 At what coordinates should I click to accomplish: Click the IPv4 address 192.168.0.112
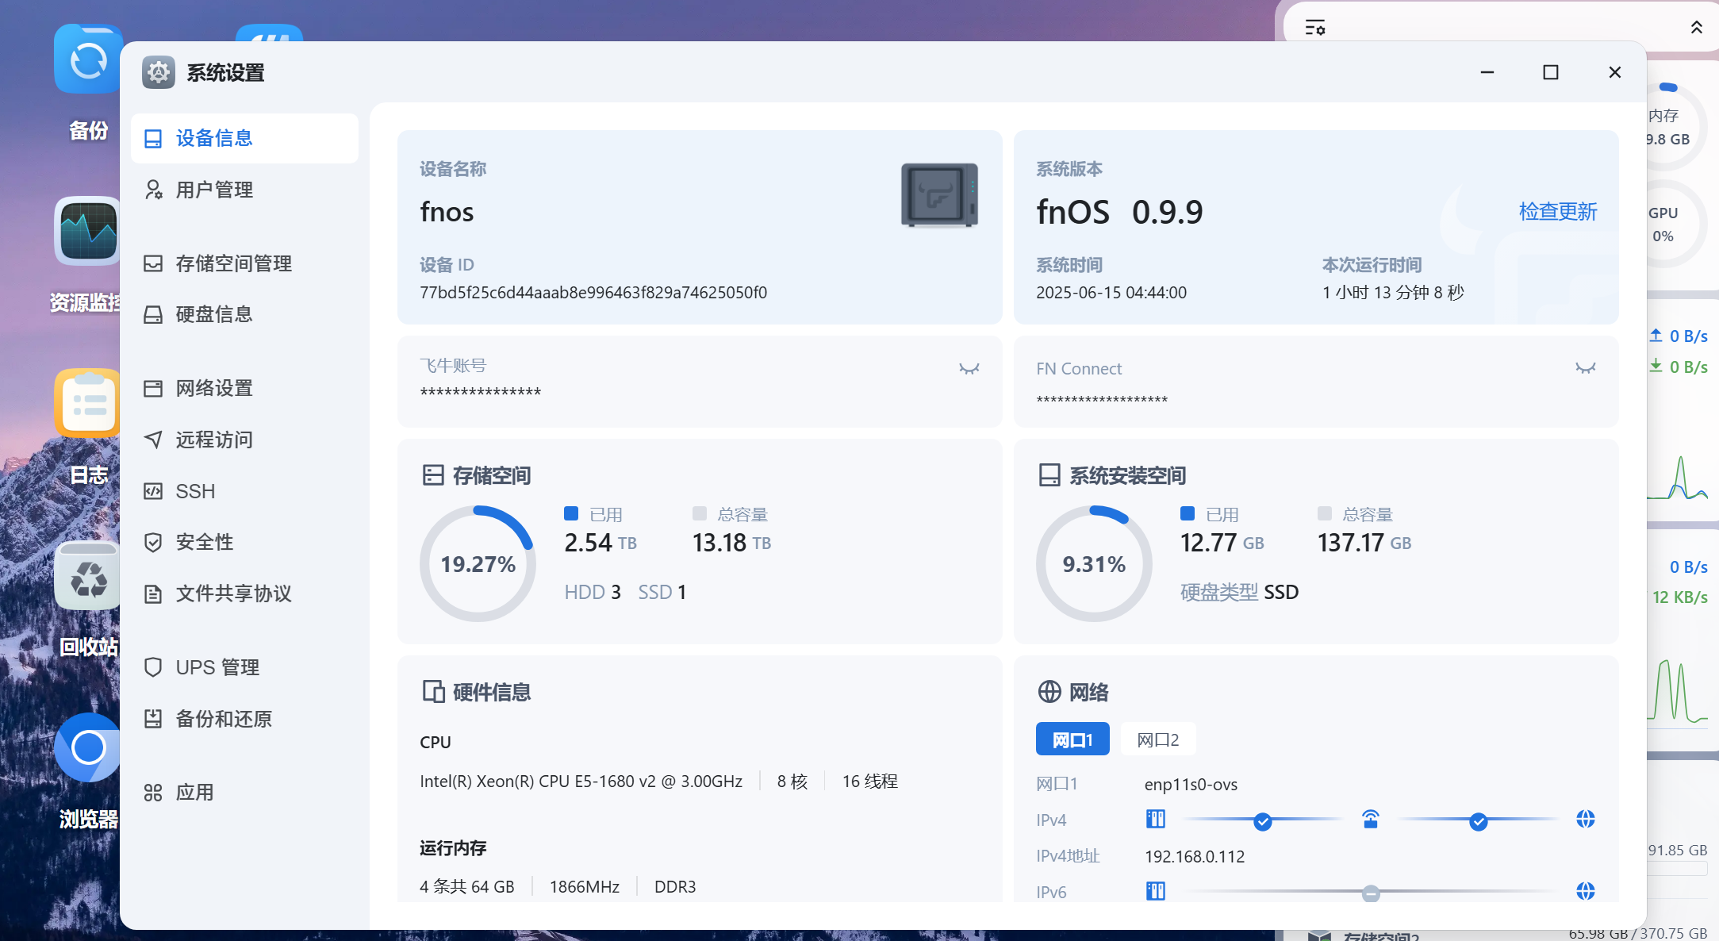1195,857
